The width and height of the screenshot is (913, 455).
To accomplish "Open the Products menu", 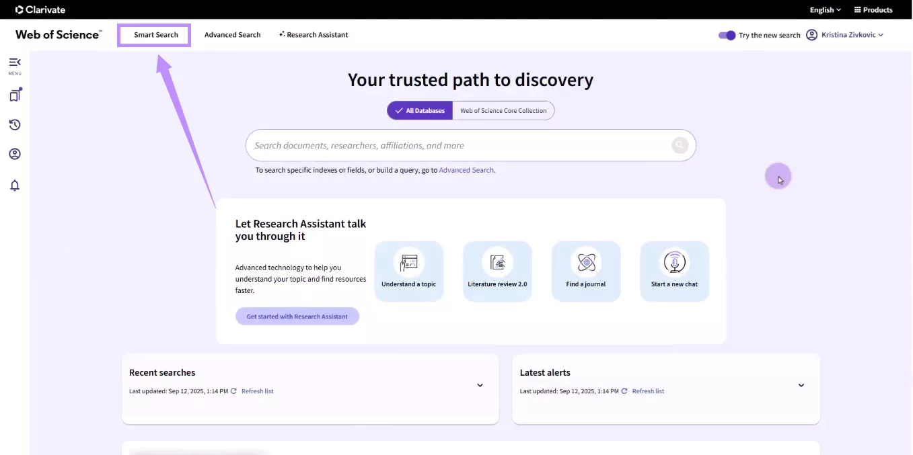I will point(873,9).
